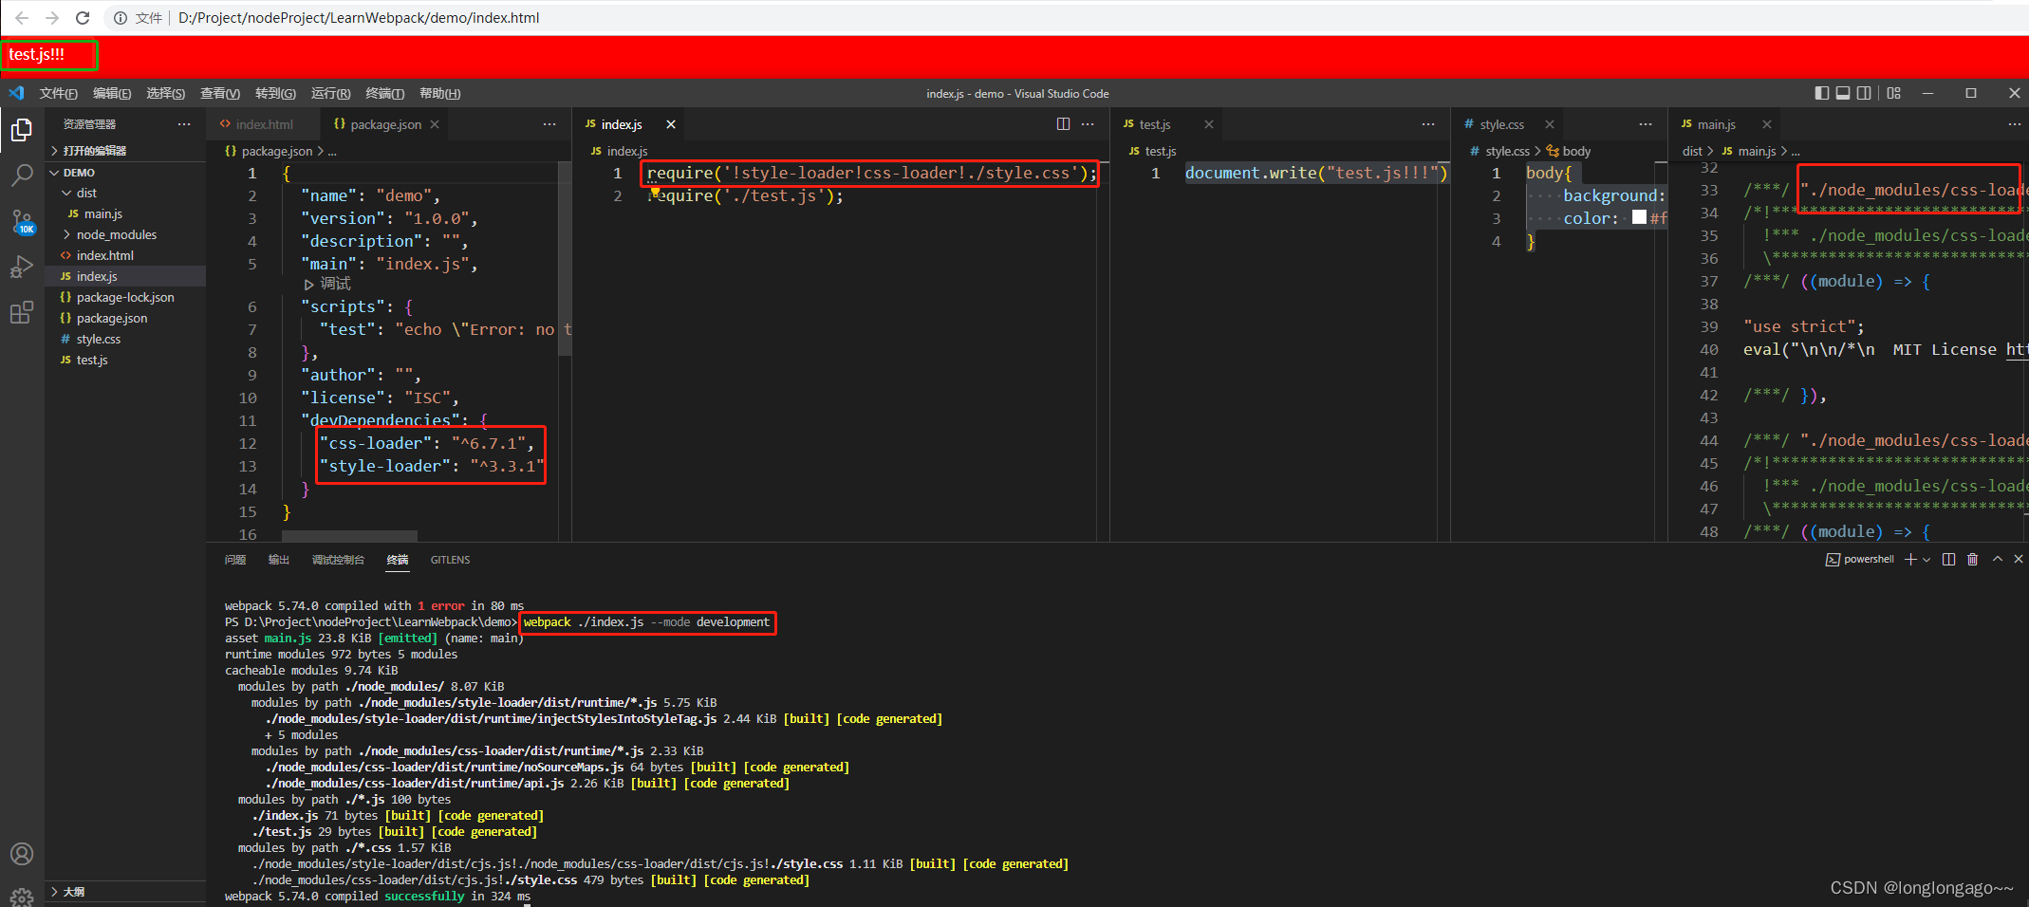Close the test.js editor tab
Image resolution: width=2029 pixels, height=907 pixels.
click(1209, 124)
